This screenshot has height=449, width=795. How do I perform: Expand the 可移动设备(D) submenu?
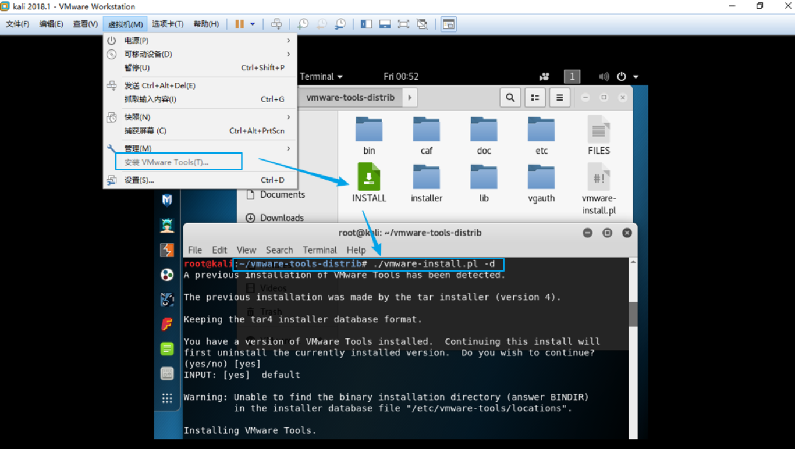click(x=200, y=54)
